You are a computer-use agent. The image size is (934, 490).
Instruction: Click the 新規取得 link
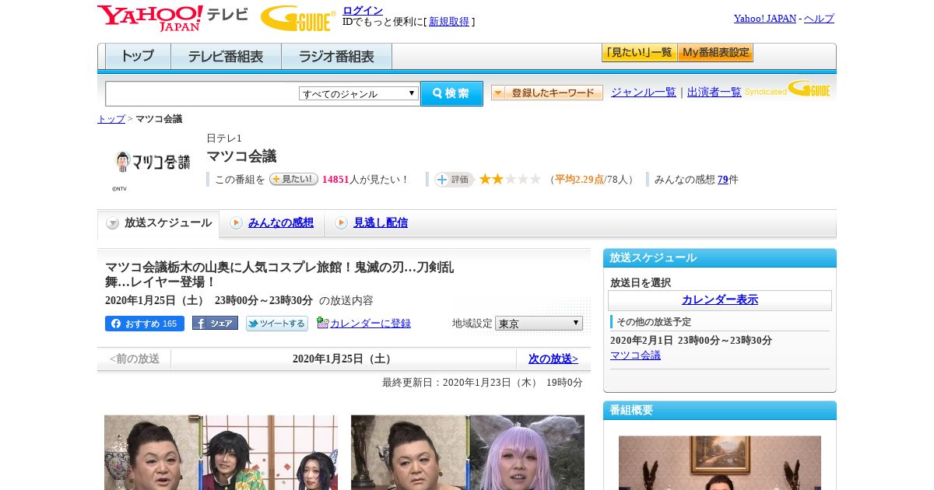[x=449, y=22]
